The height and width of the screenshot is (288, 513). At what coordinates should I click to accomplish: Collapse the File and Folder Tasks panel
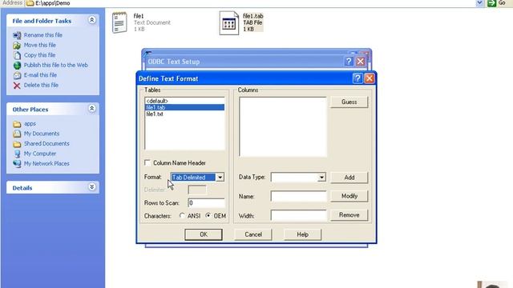92,20
